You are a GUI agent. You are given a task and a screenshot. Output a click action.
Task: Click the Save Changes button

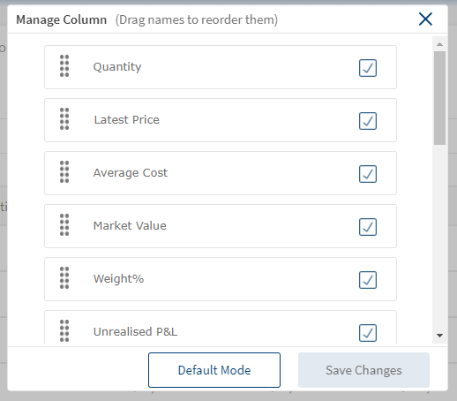tap(363, 370)
